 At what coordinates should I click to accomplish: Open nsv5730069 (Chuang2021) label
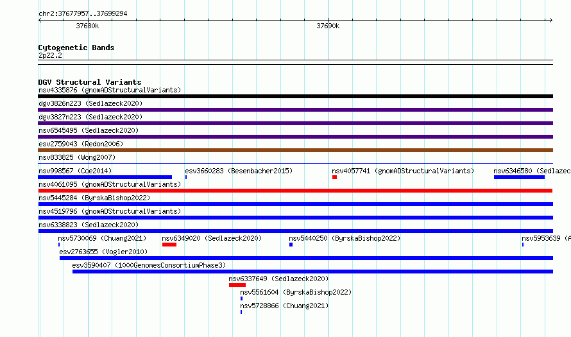tap(102, 238)
